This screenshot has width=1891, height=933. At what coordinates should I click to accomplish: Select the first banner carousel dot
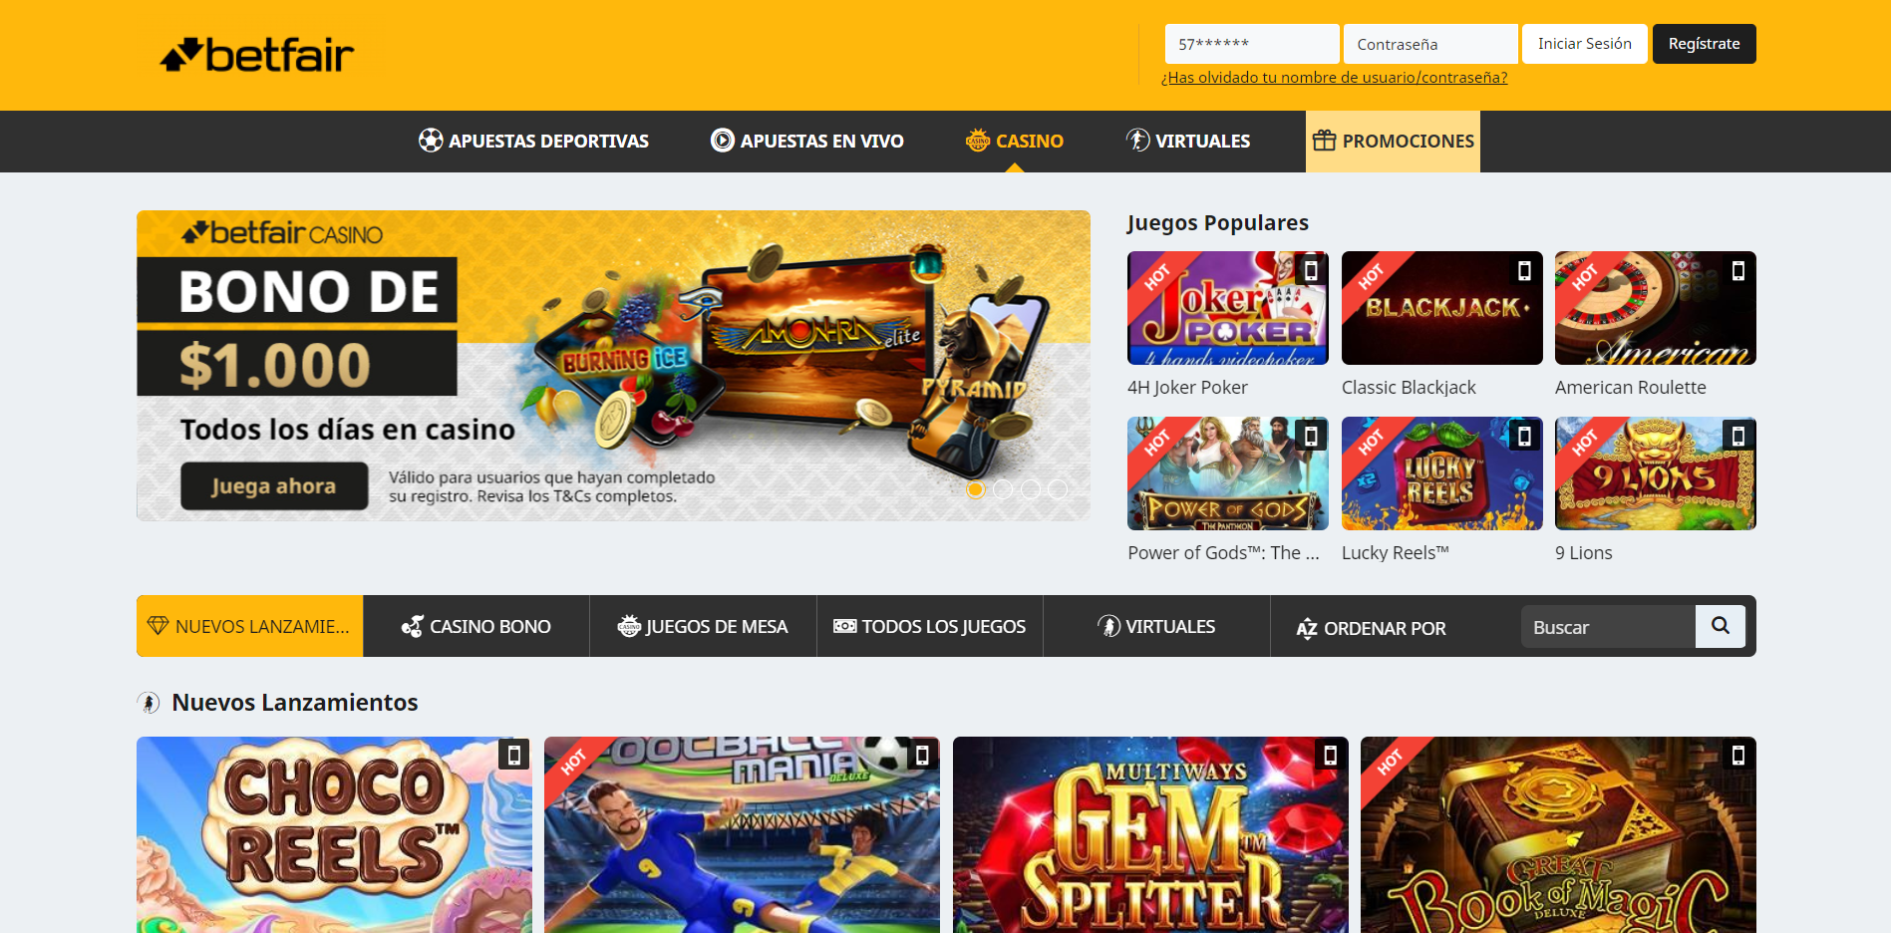pos(976,489)
